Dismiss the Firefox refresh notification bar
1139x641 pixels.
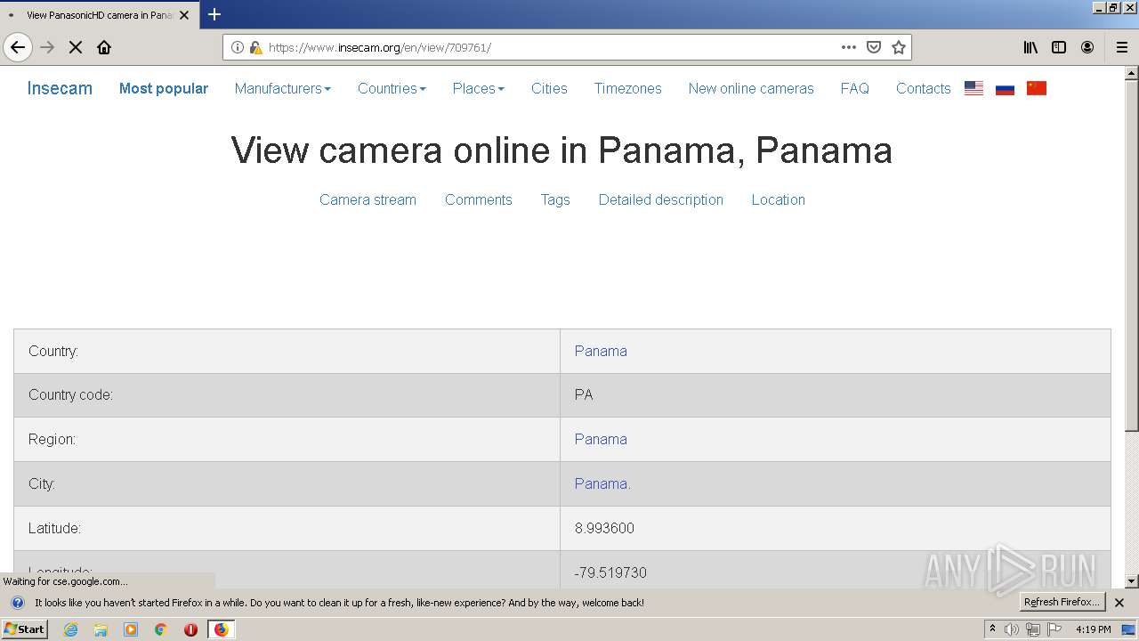pyautogui.click(x=1119, y=603)
